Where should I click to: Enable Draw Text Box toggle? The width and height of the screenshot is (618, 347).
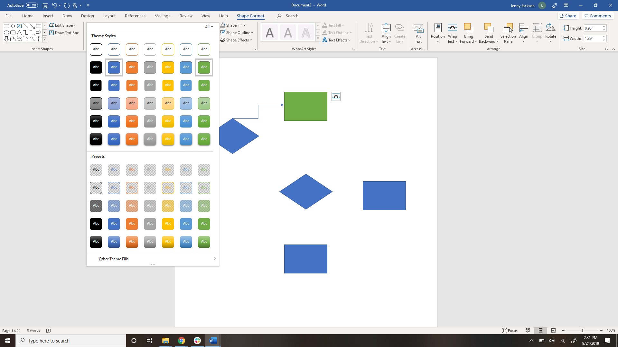coord(64,33)
